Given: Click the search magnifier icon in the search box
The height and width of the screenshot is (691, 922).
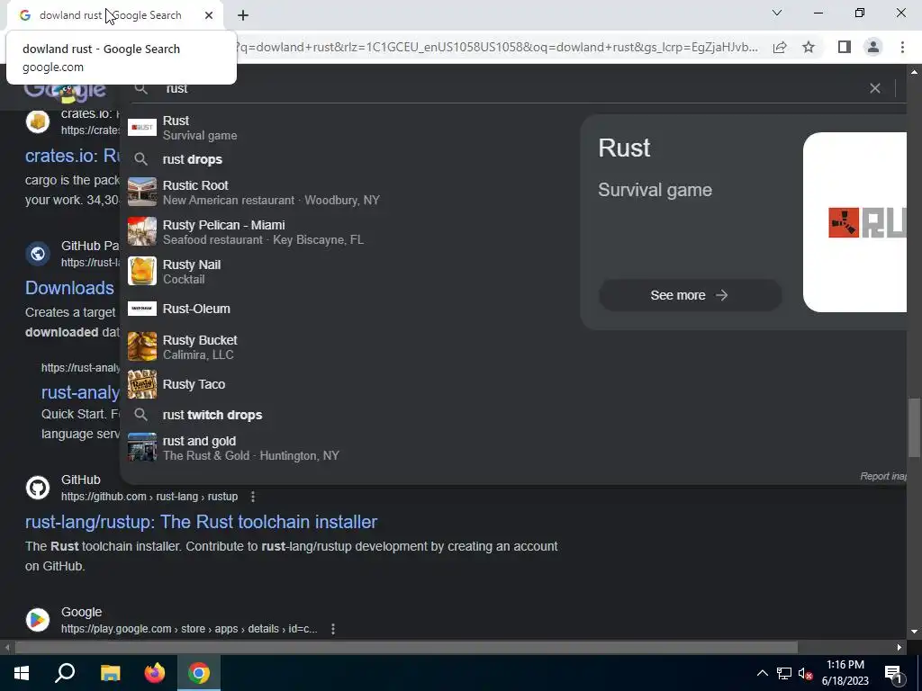Looking at the screenshot, I should coord(141,88).
